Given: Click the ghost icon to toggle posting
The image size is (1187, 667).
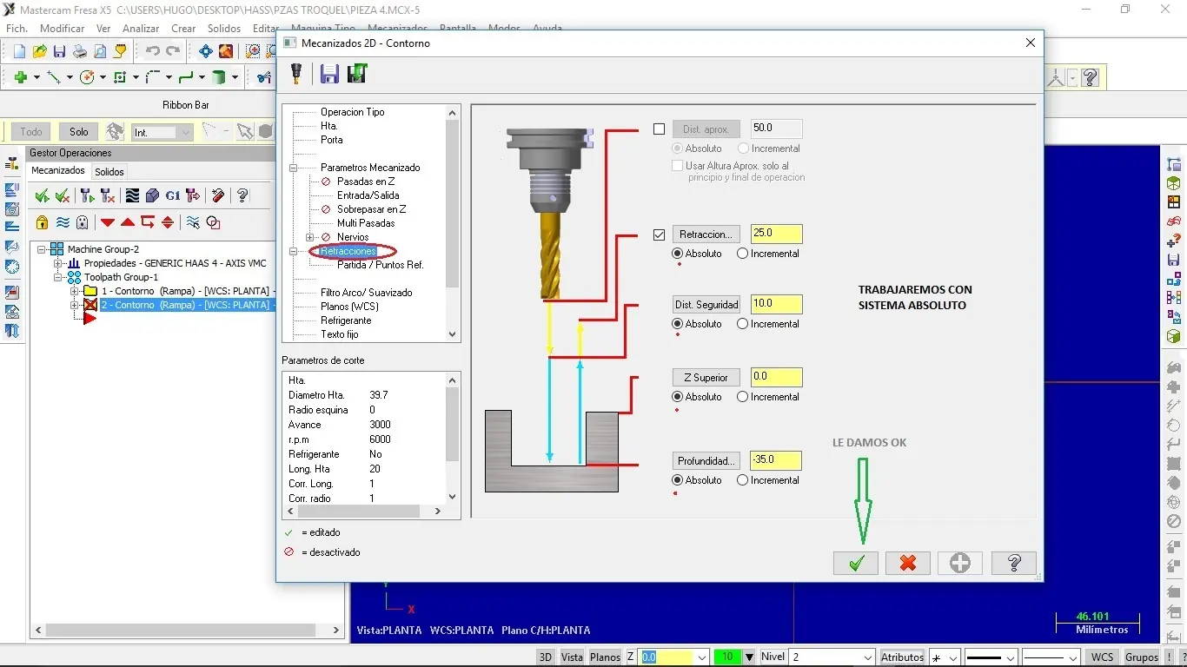Looking at the screenshot, I should click(x=82, y=222).
